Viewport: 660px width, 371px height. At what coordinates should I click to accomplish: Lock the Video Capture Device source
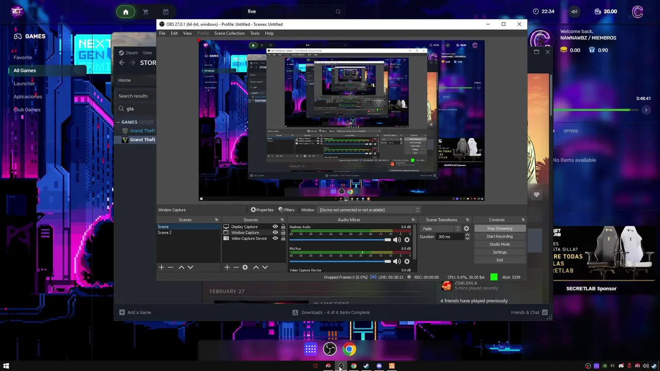point(283,238)
